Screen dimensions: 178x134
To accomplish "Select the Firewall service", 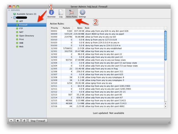I will (x=23, y=25).
